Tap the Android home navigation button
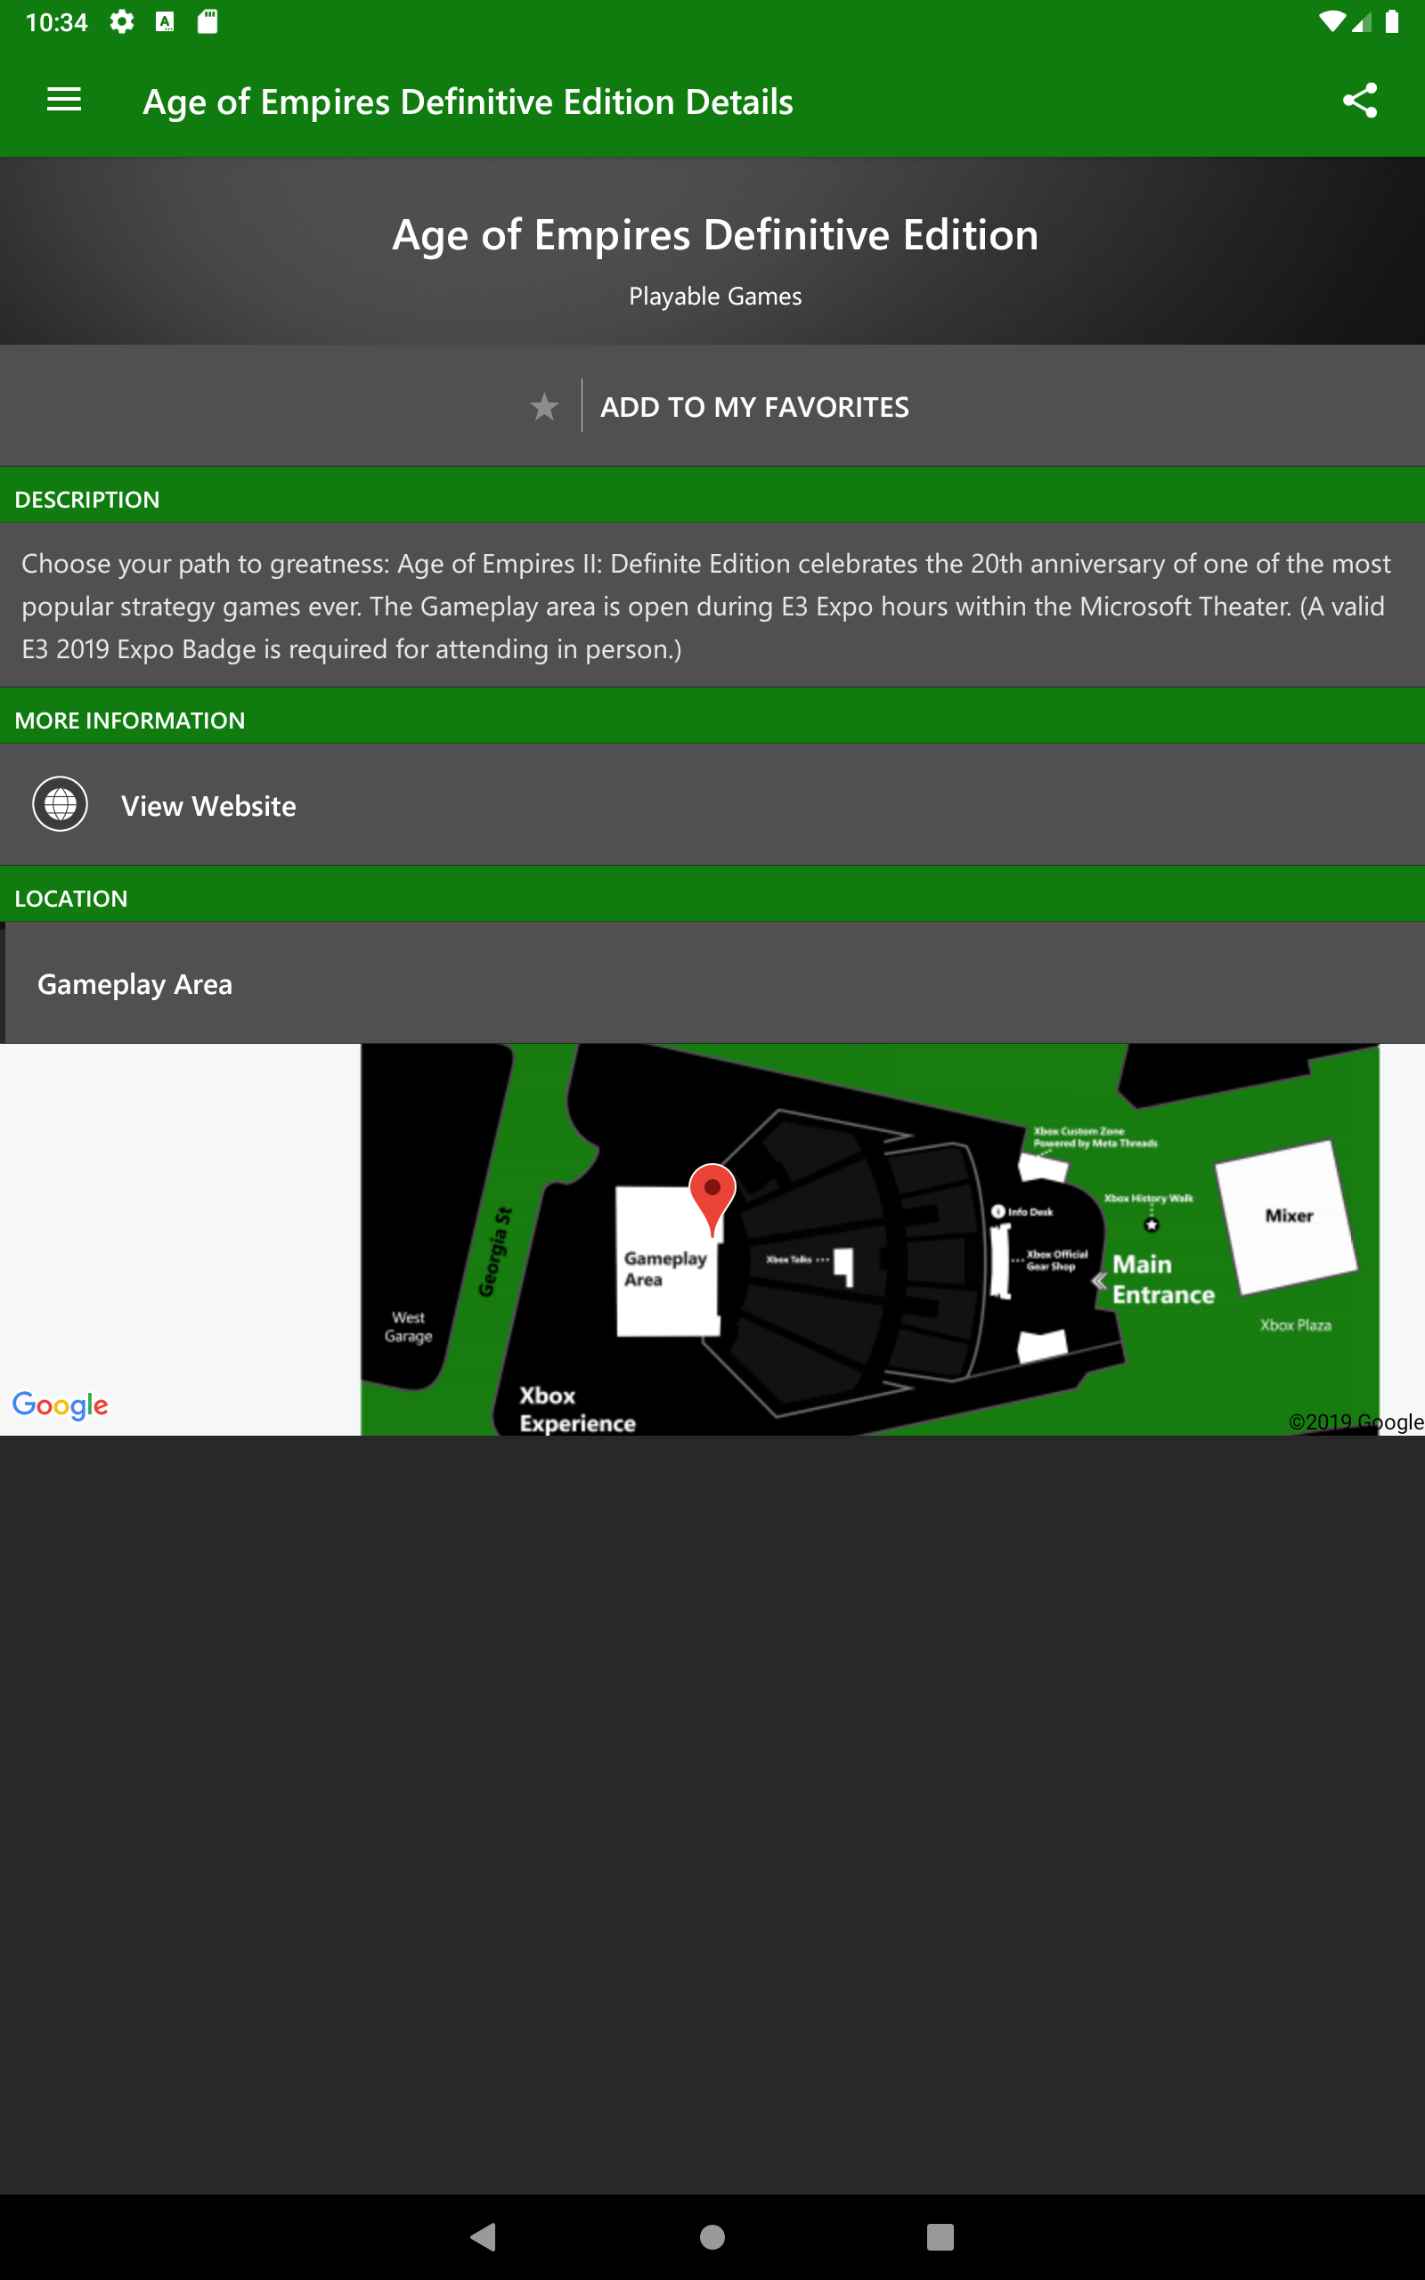 (x=712, y=2236)
